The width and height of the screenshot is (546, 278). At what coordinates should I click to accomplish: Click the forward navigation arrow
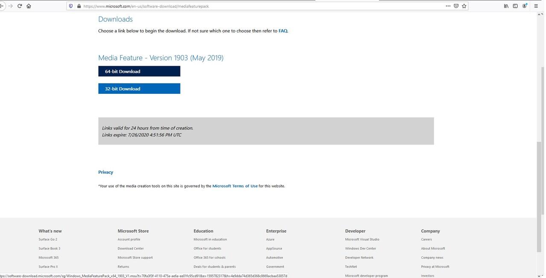tap(11, 6)
